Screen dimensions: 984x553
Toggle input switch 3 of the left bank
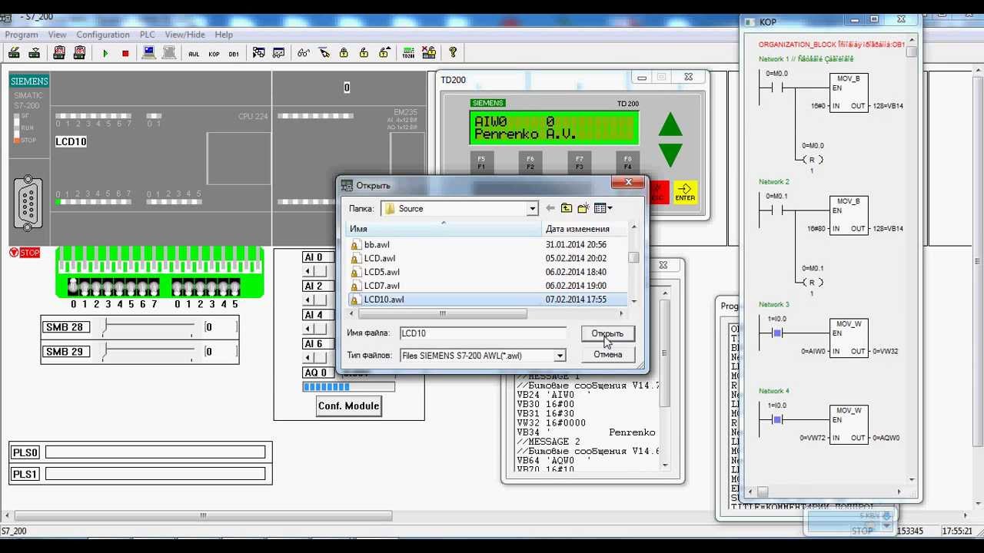pos(108,287)
